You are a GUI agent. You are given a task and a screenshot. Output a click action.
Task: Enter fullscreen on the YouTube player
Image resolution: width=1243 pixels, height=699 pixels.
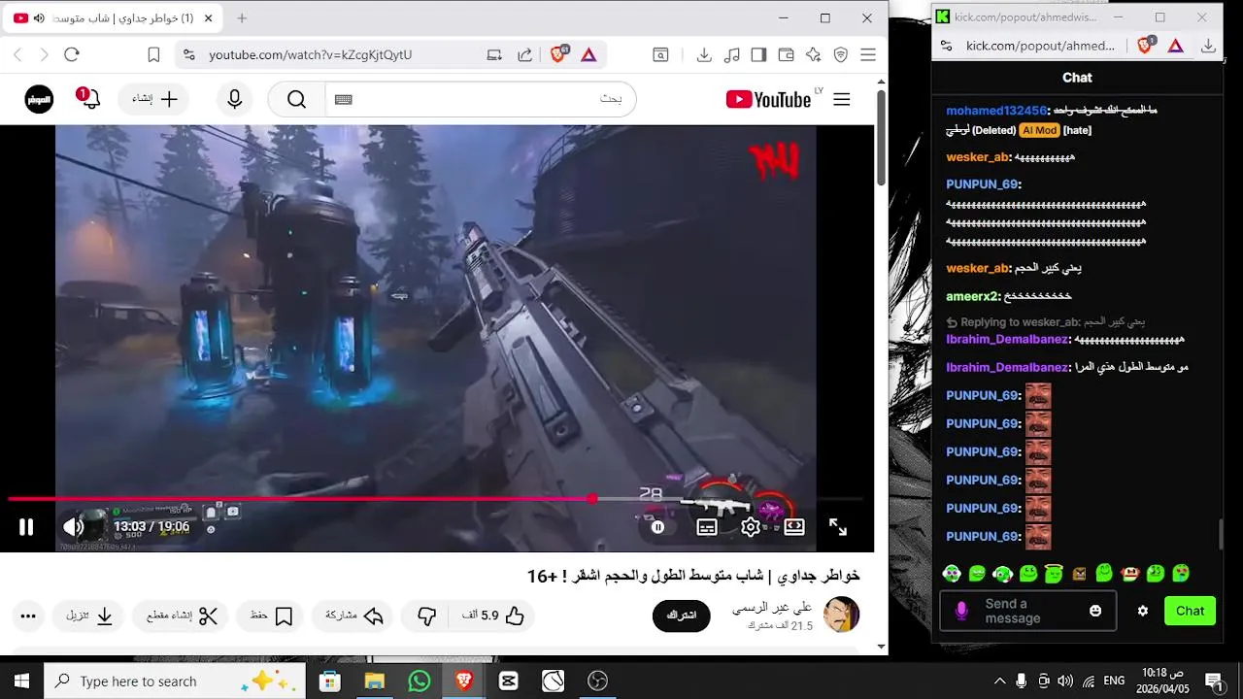[x=838, y=527]
